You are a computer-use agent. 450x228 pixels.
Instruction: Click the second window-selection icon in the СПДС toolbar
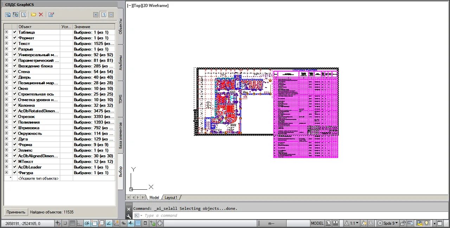[15, 14]
